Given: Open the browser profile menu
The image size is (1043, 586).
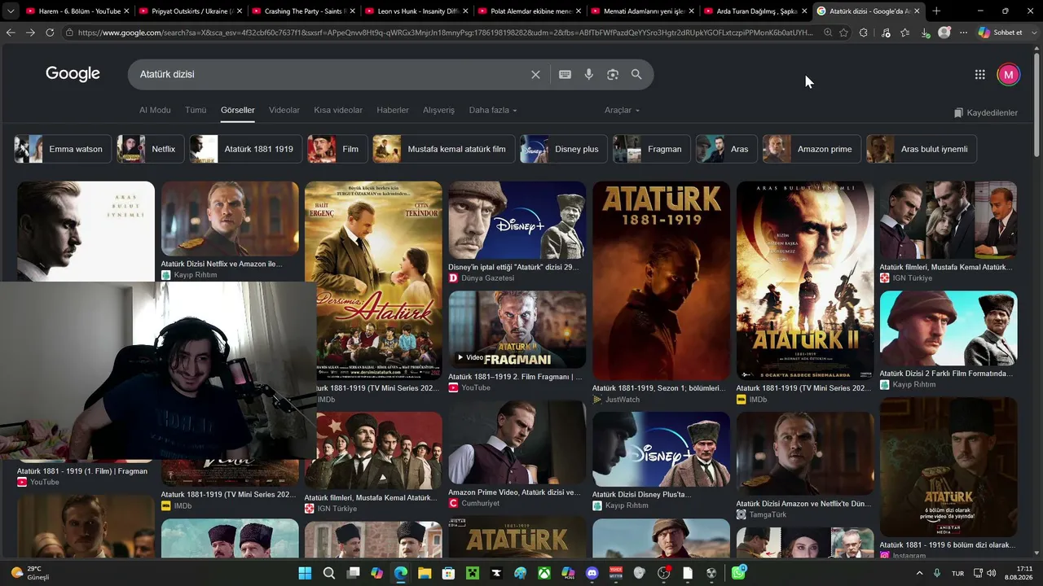Looking at the screenshot, I should [944, 33].
